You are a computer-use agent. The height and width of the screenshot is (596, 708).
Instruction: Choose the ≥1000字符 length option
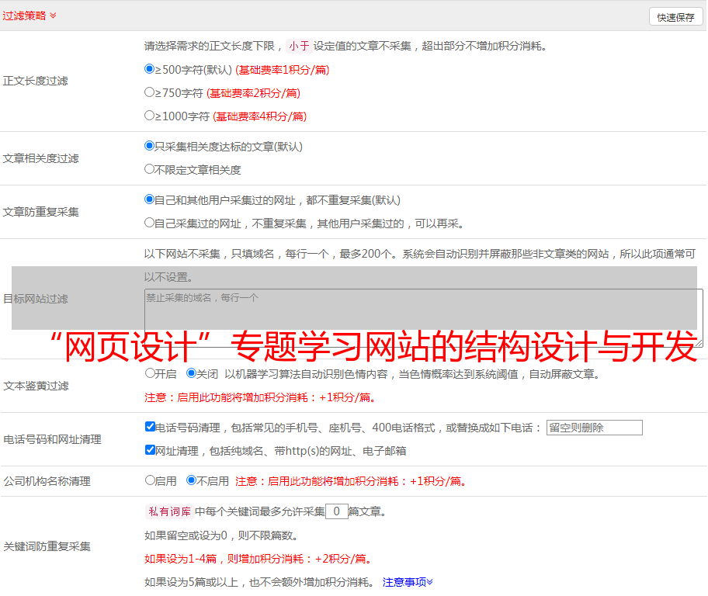(x=150, y=116)
